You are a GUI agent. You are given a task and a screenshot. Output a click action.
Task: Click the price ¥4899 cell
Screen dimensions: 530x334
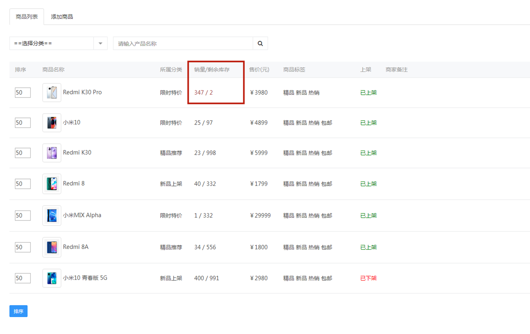click(259, 123)
